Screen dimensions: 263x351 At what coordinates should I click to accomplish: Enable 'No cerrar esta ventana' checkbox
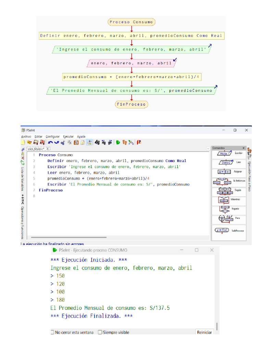[52, 332]
